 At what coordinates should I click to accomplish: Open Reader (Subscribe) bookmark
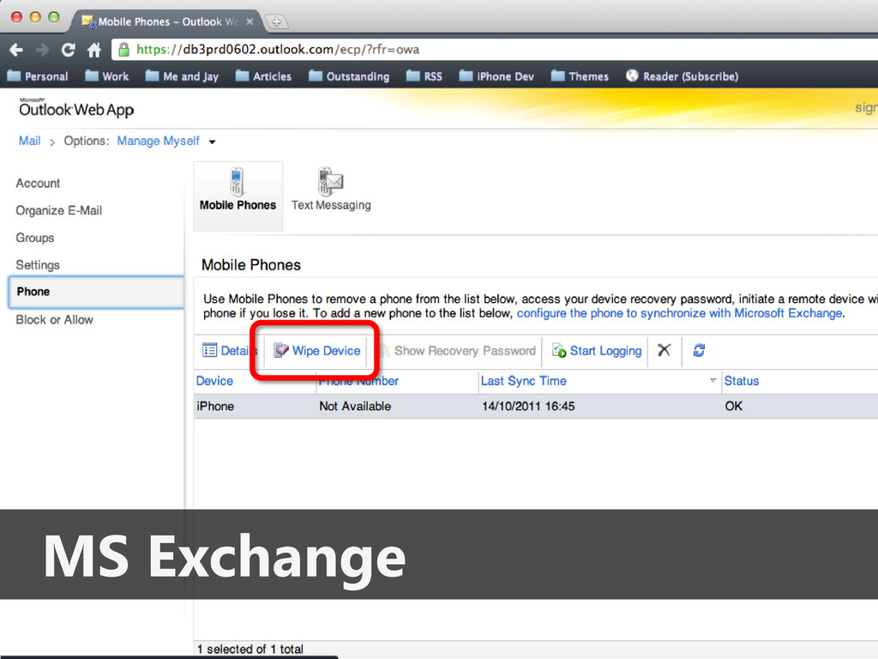coord(682,76)
